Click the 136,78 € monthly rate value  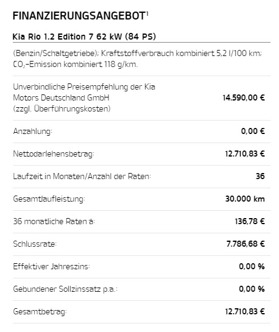250,222
